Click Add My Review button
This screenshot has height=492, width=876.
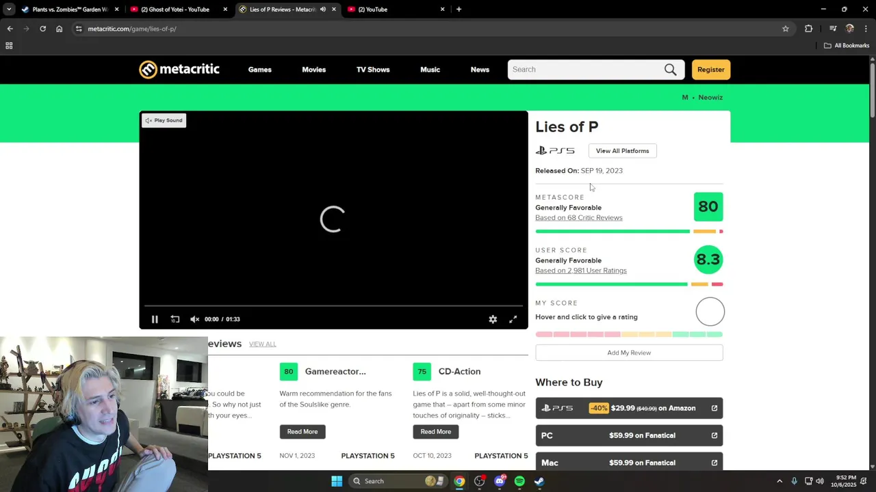(x=629, y=353)
